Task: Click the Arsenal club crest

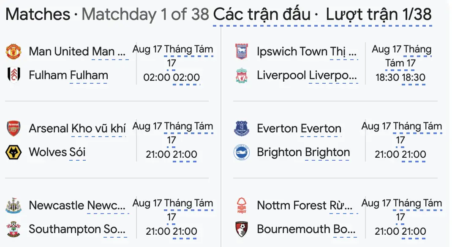Action: (x=14, y=129)
